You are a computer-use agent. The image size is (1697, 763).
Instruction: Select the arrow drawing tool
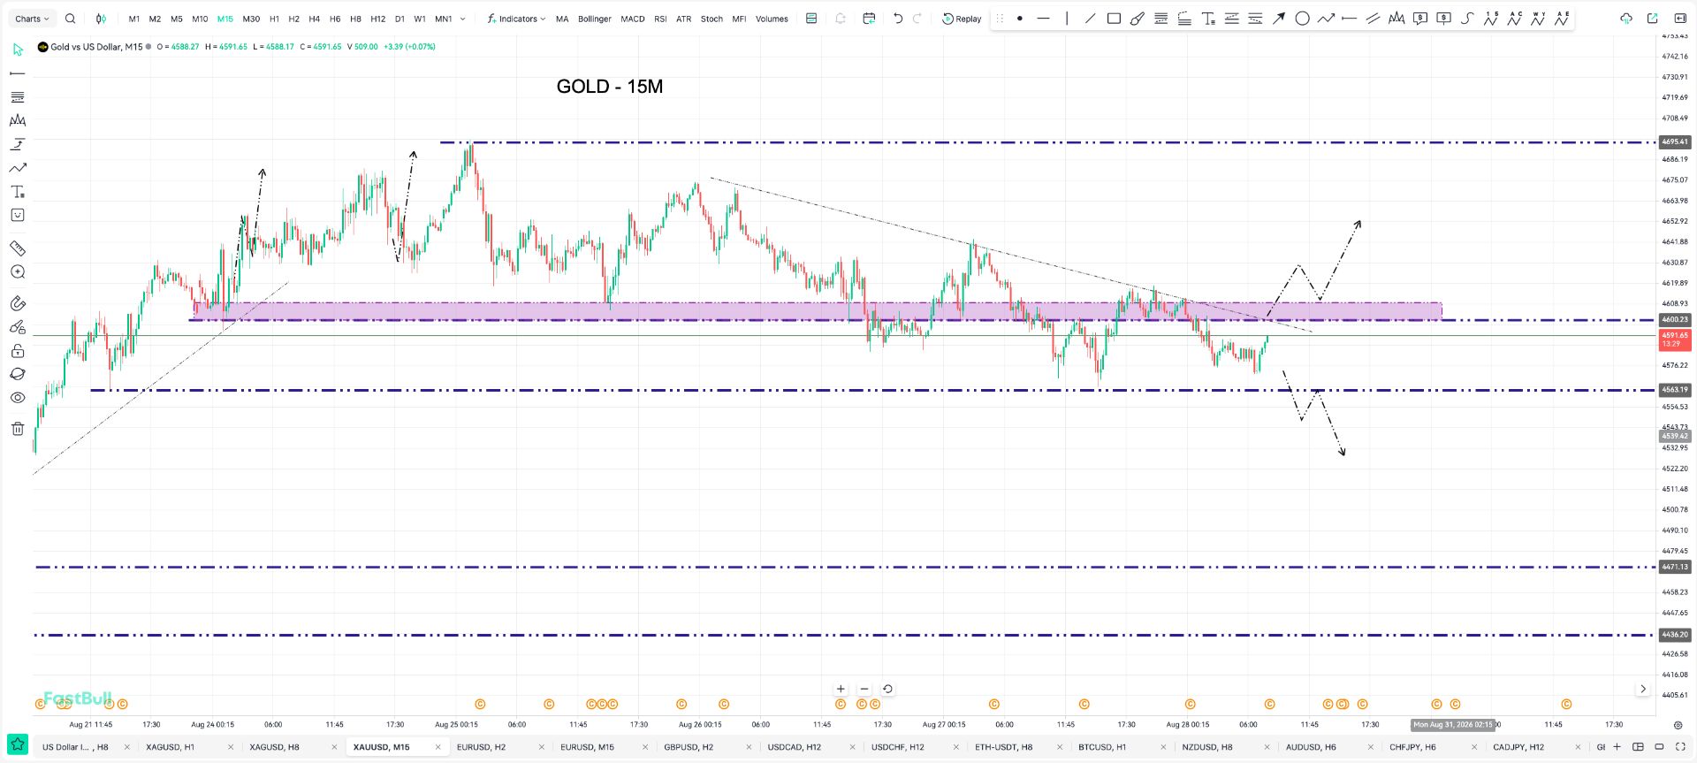click(x=1278, y=19)
